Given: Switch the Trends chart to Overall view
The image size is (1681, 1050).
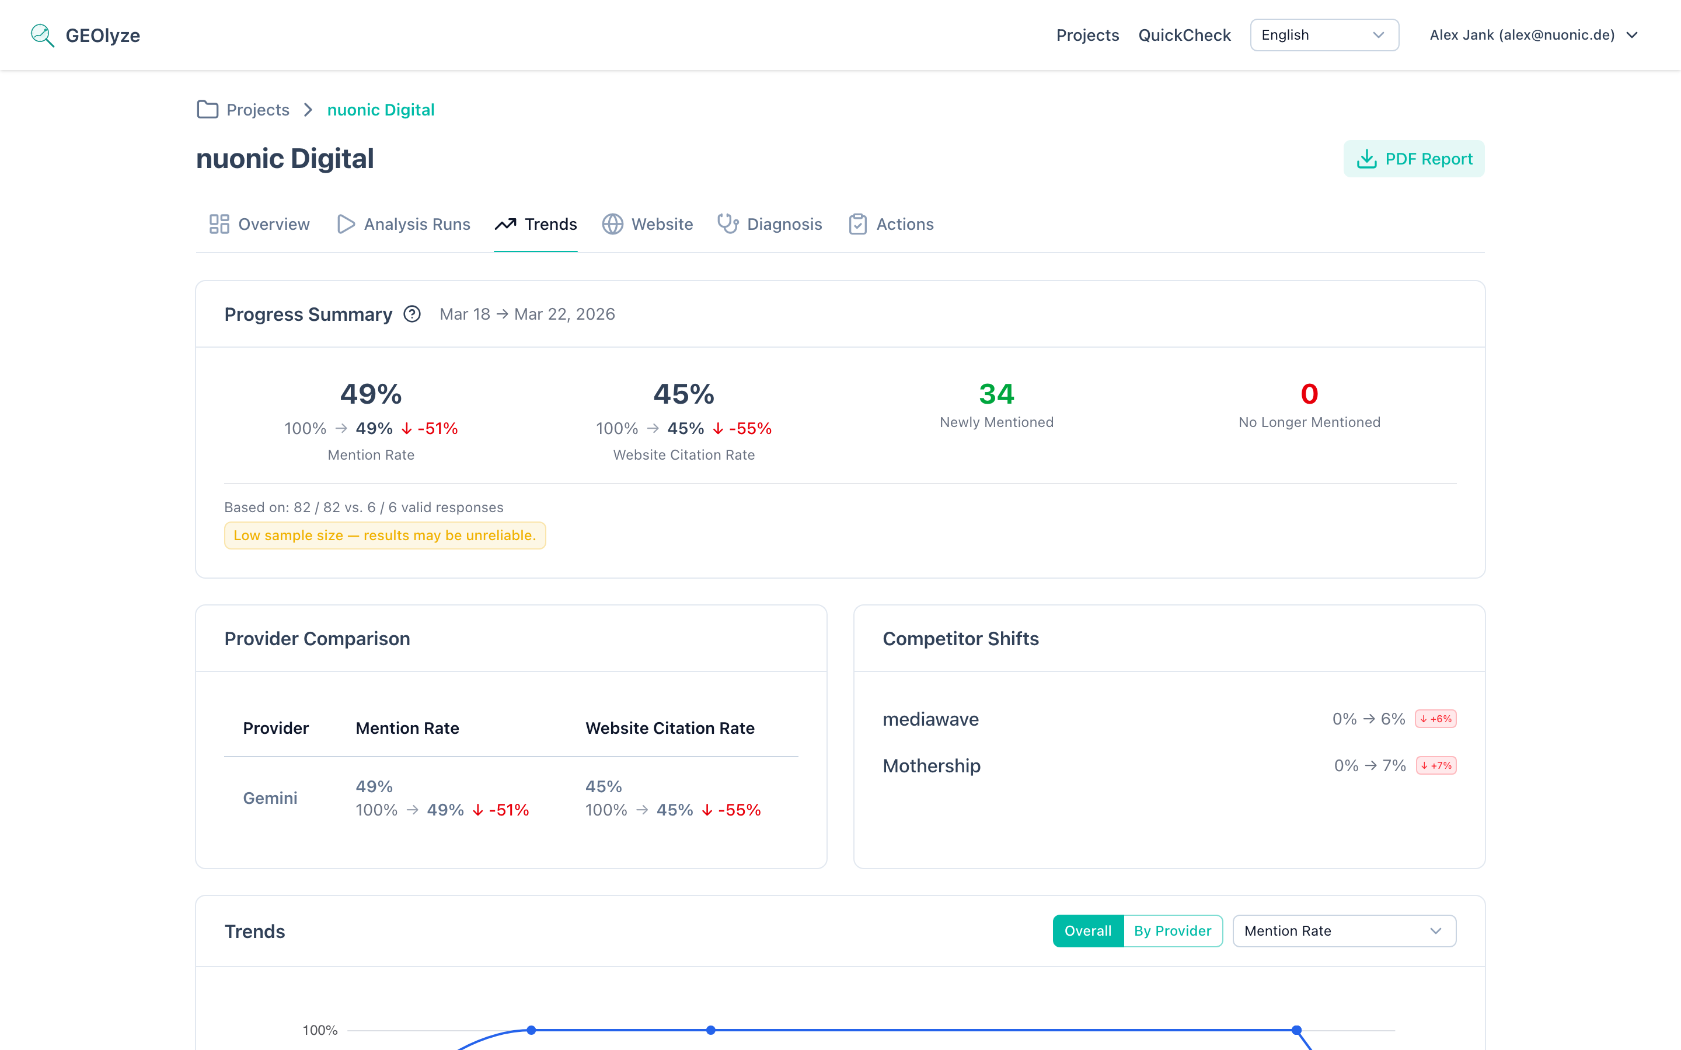Looking at the screenshot, I should [1087, 930].
